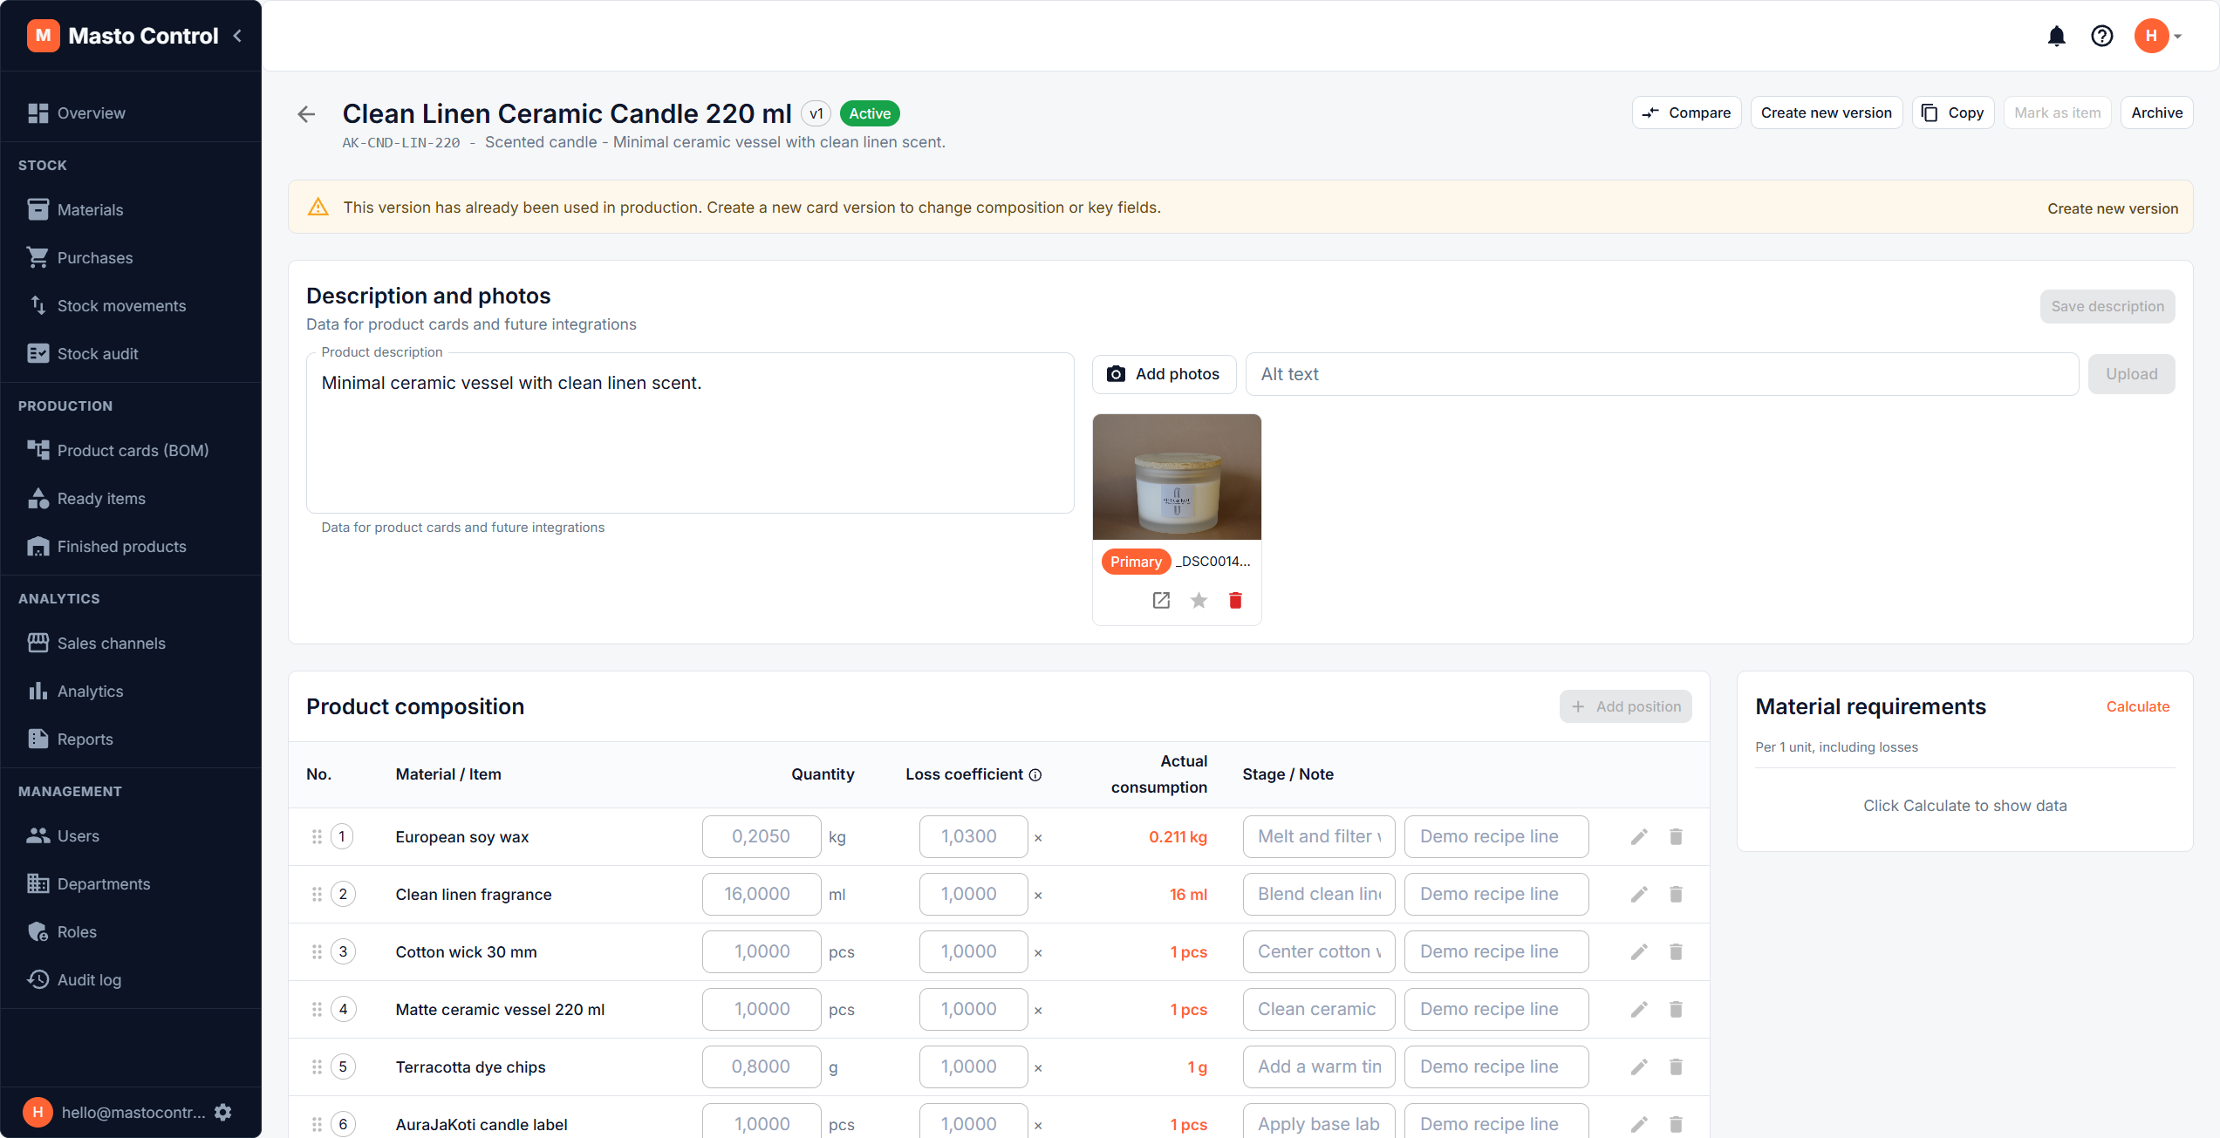Go to Materials in the sidebar
2220x1138 pixels.
coord(131,209)
